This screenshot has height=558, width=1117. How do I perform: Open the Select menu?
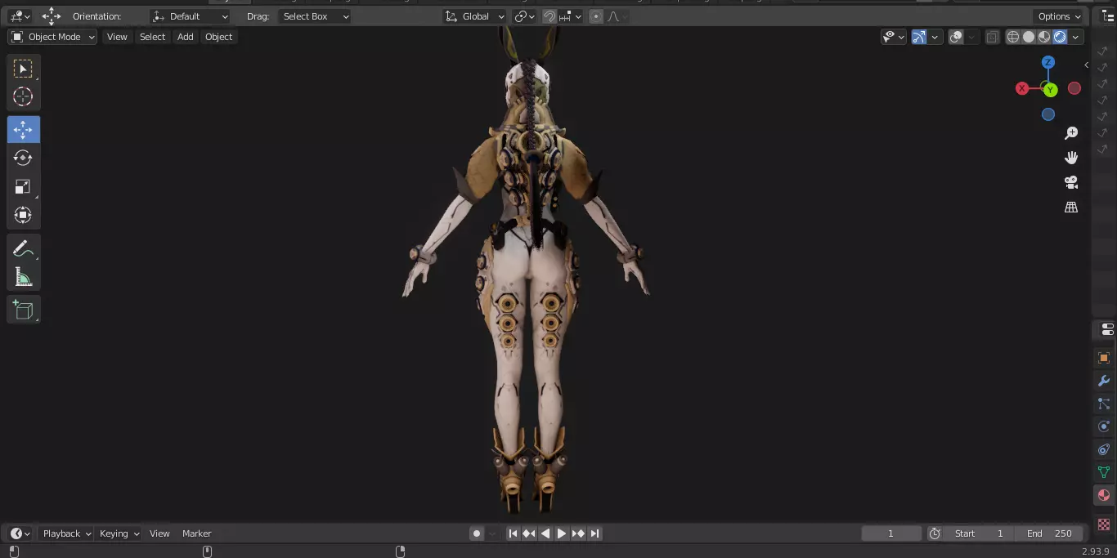(x=152, y=37)
